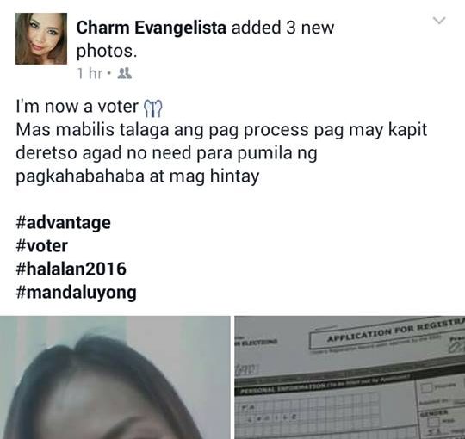Click the friends audience icon

coord(125,73)
